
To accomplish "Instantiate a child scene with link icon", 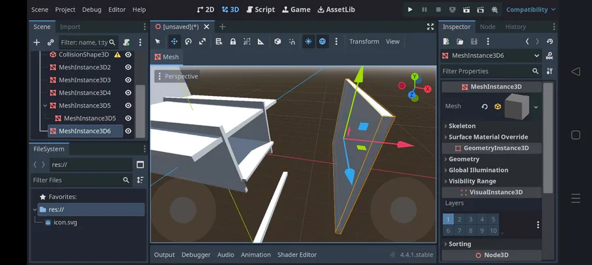I will coord(51,42).
